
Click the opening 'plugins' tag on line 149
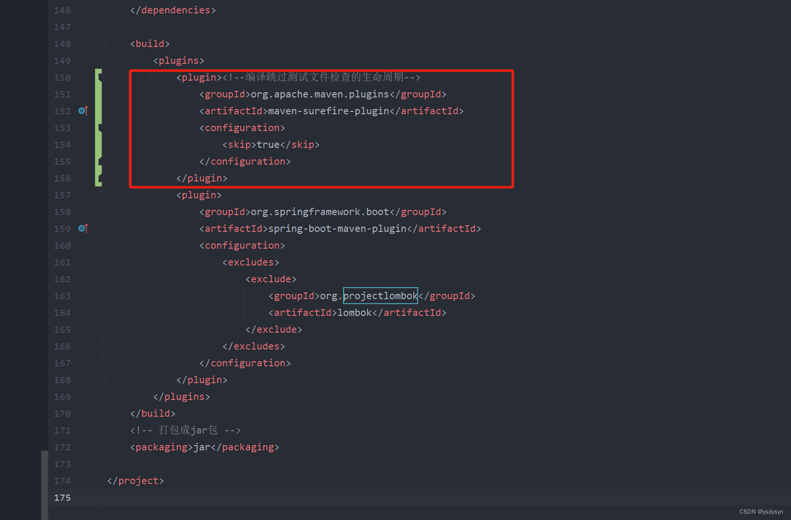point(179,60)
